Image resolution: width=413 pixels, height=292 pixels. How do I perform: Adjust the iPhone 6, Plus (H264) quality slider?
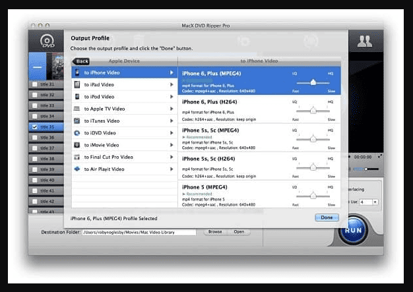[x=313, y=111]
